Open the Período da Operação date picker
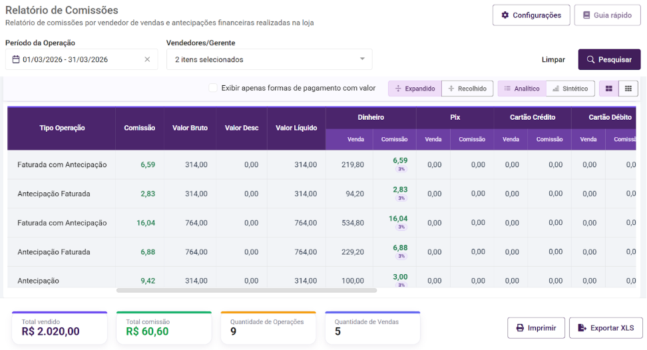Screen dimensions: 647x350 coord(80,59)
